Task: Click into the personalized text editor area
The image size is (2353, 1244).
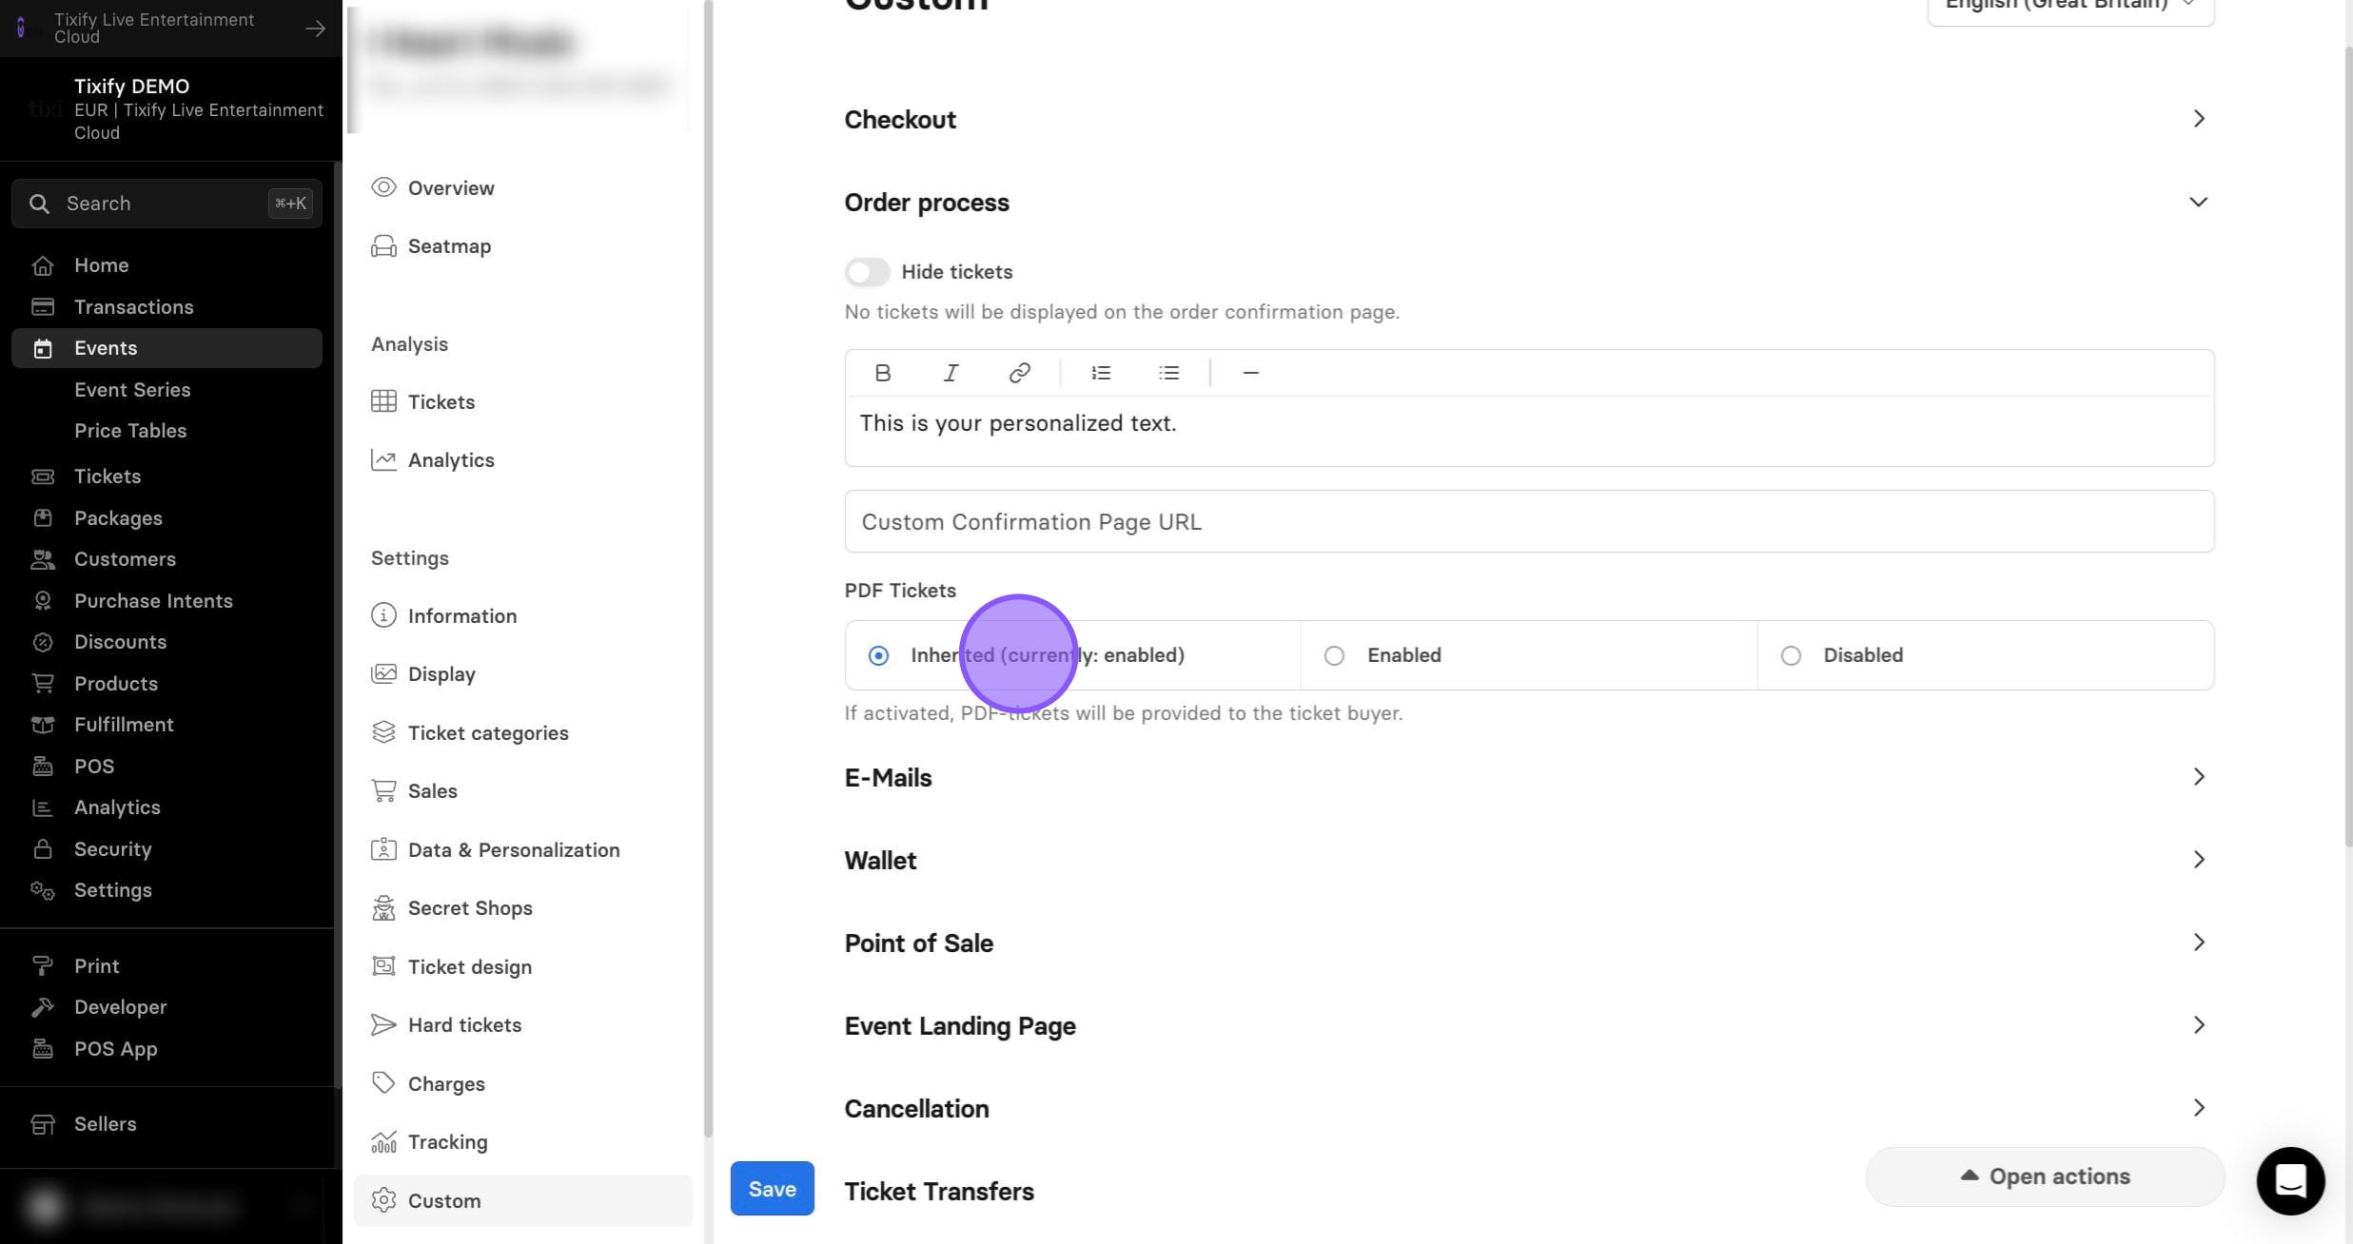Action: point(1529,431)
